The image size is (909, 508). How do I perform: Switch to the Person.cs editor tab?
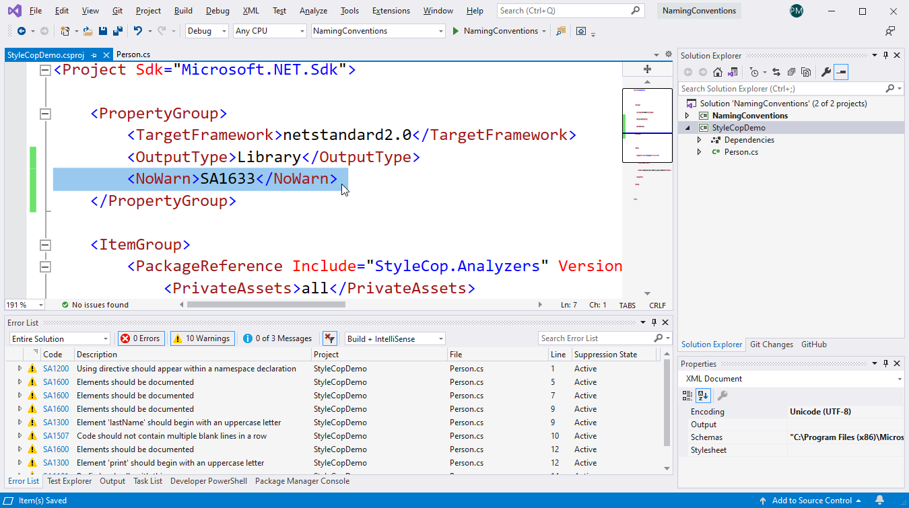(133, 55)
